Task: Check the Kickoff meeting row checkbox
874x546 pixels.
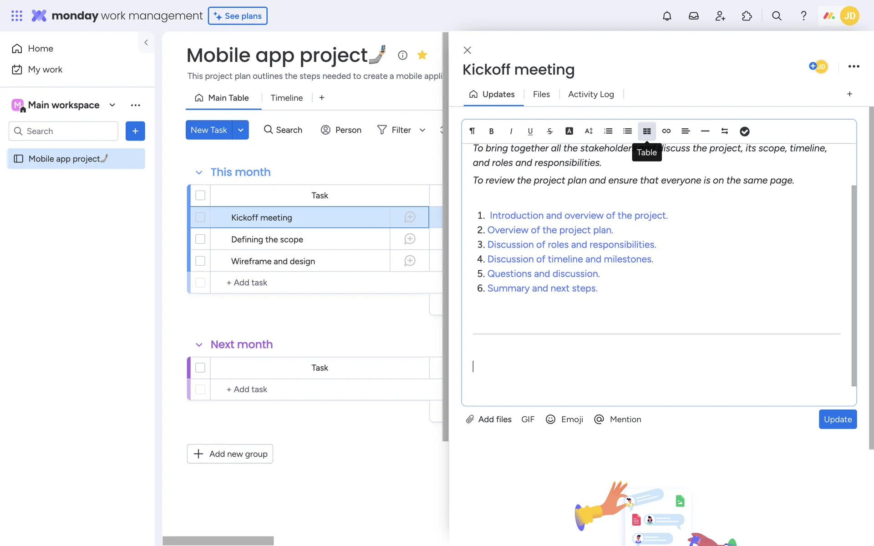Action: 200,217
